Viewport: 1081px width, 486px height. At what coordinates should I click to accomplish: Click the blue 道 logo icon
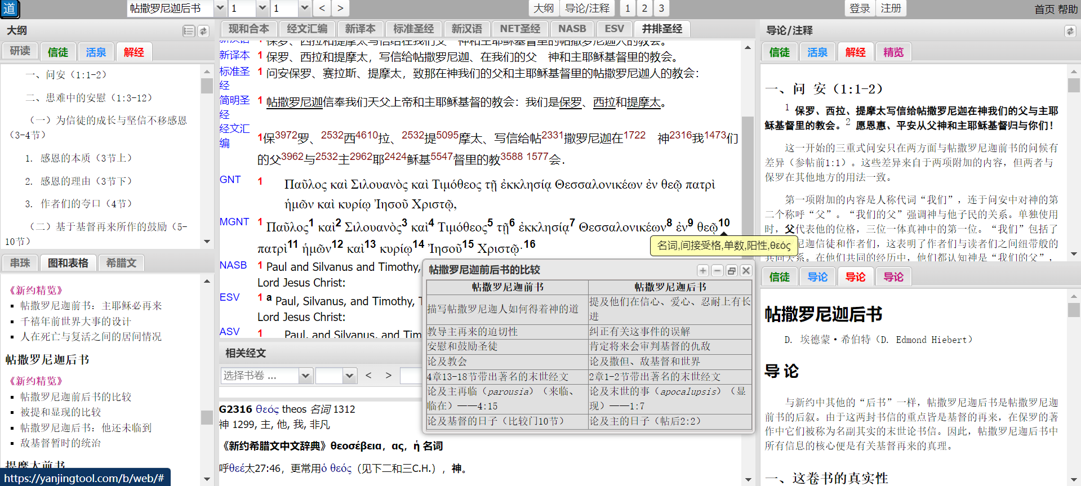click(10, 8)
